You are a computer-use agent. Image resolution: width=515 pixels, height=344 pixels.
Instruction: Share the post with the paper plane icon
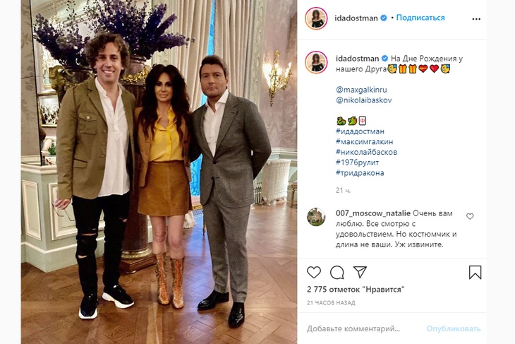360,272
